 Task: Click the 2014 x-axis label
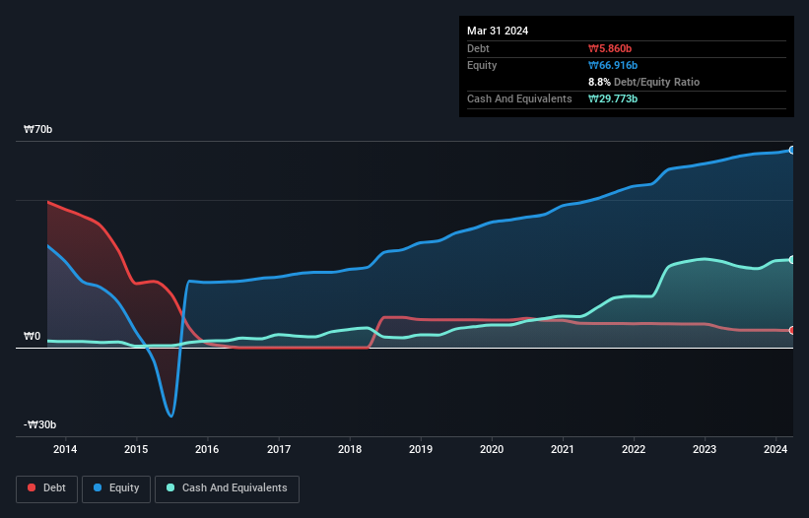click(65, 449)
